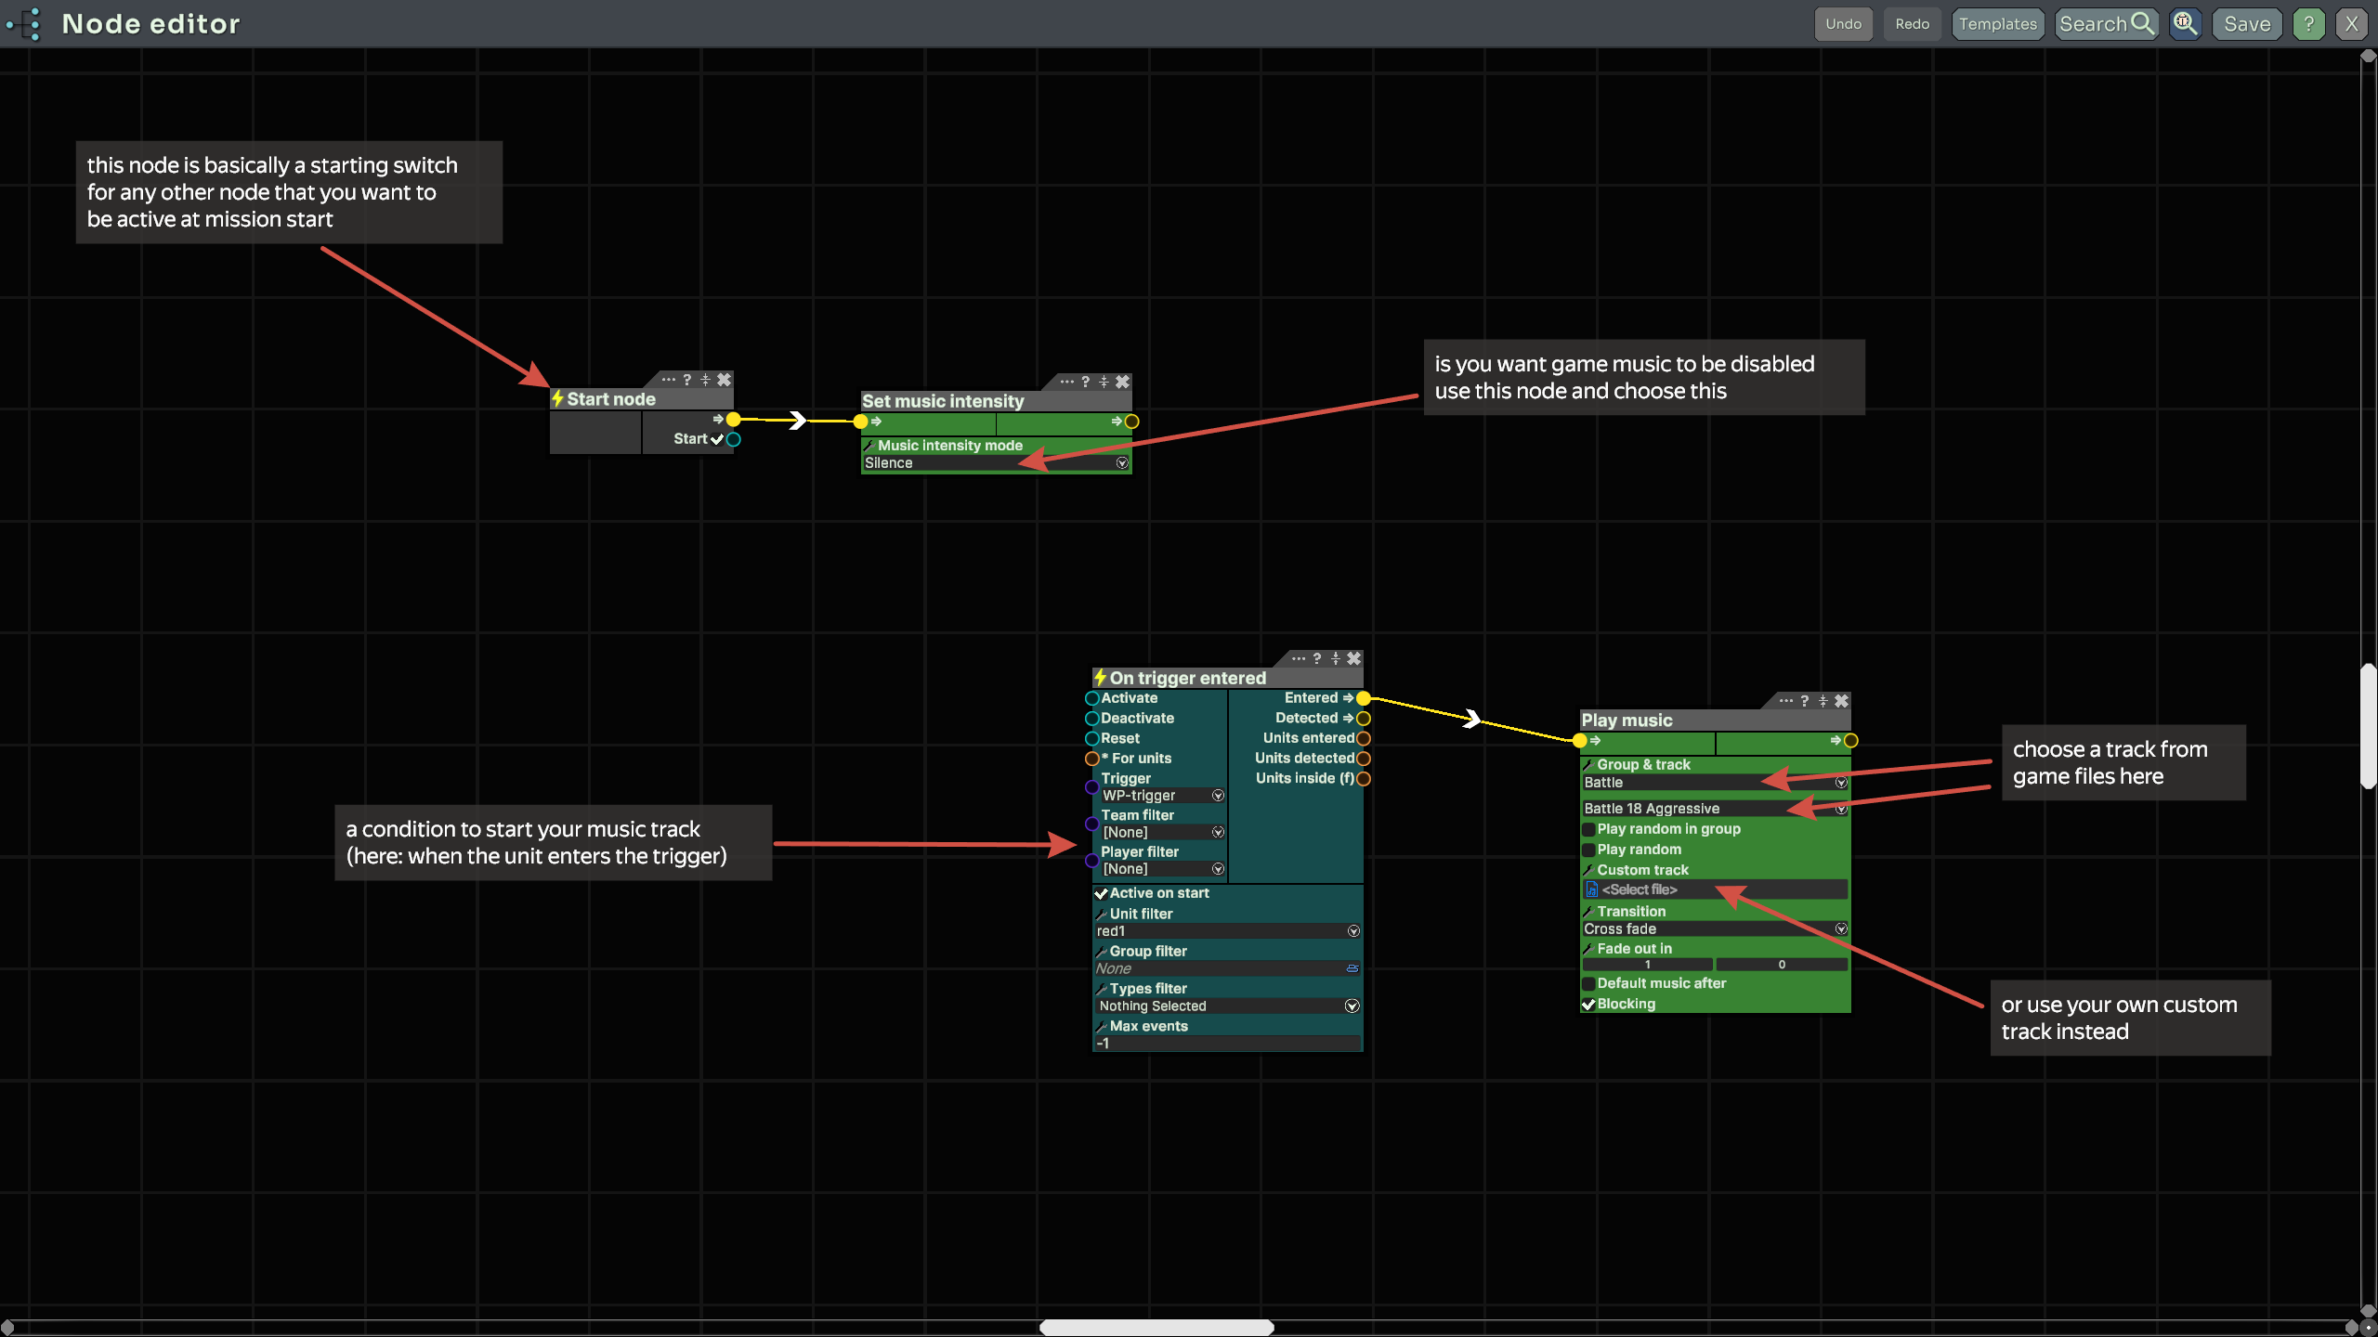
Task: Enable Play random in group checkbox
Action: [x=1588, y=829]
